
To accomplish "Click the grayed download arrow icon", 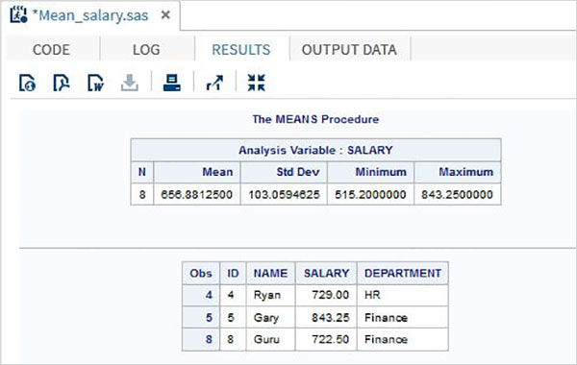I will [x=130, y=83].
